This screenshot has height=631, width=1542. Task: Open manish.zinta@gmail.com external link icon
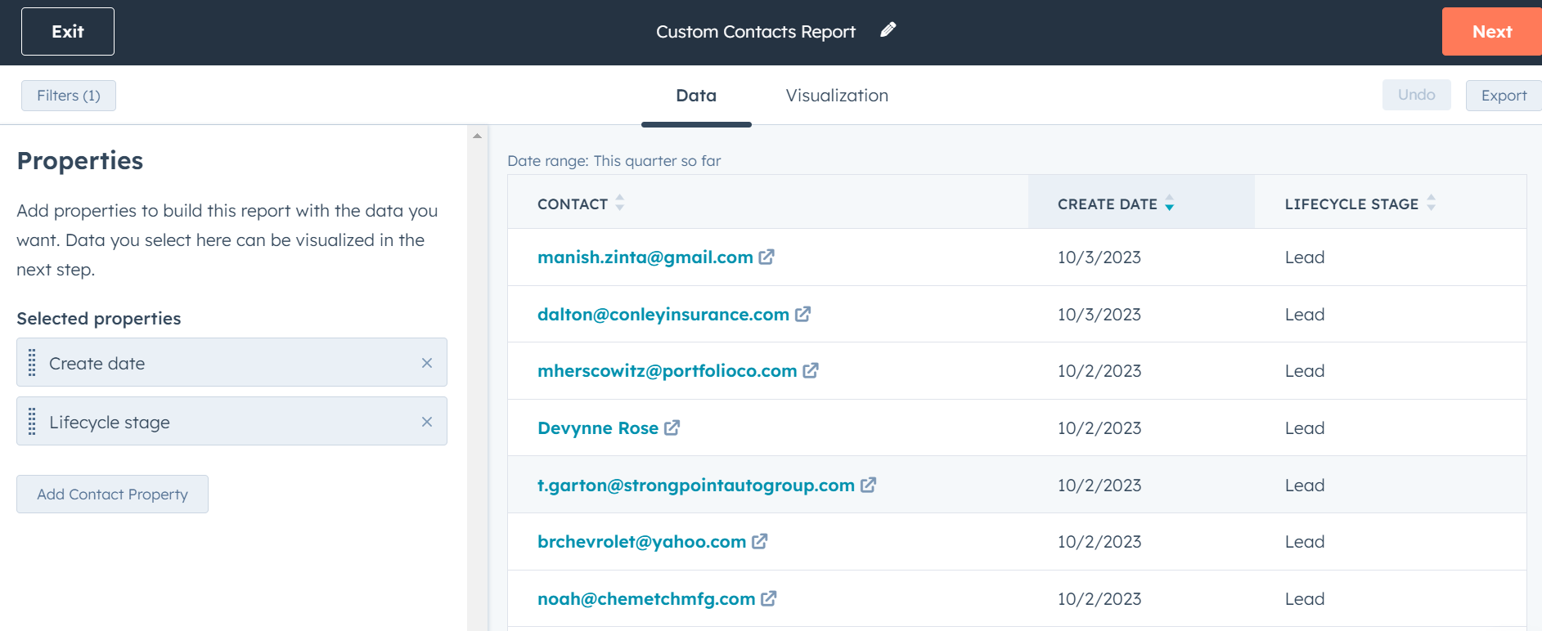coord(767,257)
